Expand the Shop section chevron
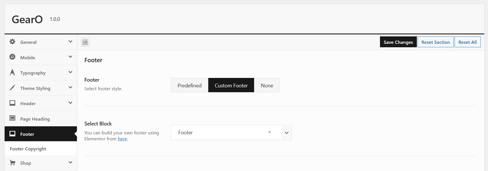The image size is (488, 171). pos(70,163)
